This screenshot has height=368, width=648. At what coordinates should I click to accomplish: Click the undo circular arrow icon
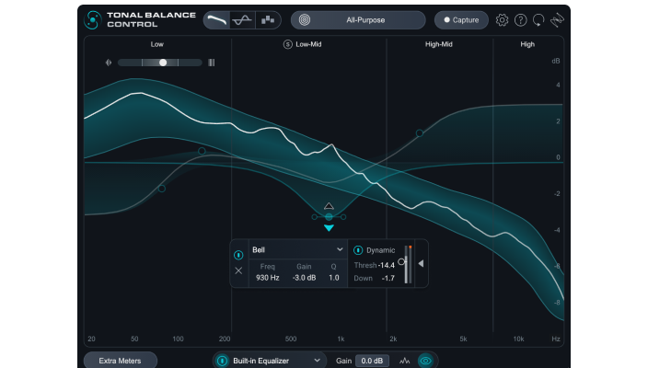[x=538, y=19]
